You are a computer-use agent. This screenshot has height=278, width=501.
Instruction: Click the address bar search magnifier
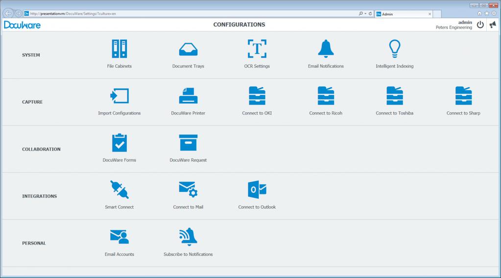pos(361,14)
